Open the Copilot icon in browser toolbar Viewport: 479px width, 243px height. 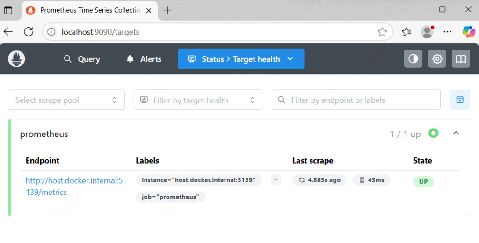pyautogui.click(x=468, y=32)
